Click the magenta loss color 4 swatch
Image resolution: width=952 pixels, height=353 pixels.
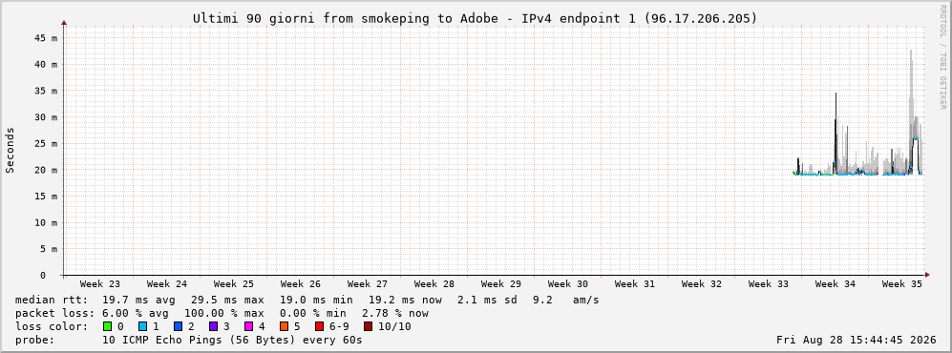click(249, 326)
